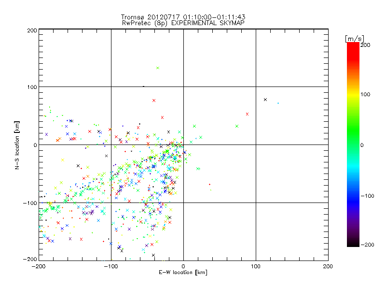Click the X-axis tick label '200'
Screen dimensions: 386x290
pos(328,266)
